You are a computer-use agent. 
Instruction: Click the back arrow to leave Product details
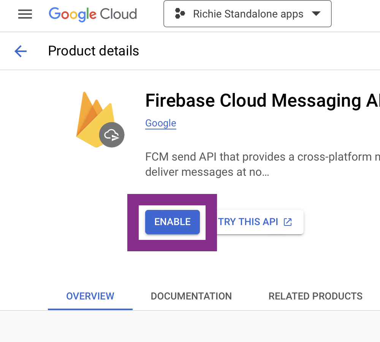point(21,51)
